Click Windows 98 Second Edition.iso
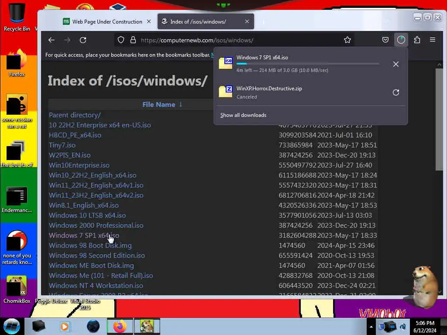This screenshot has width=447, height=335. pos(96,255)
